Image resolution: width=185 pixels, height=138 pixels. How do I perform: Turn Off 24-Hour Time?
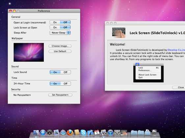66,84
